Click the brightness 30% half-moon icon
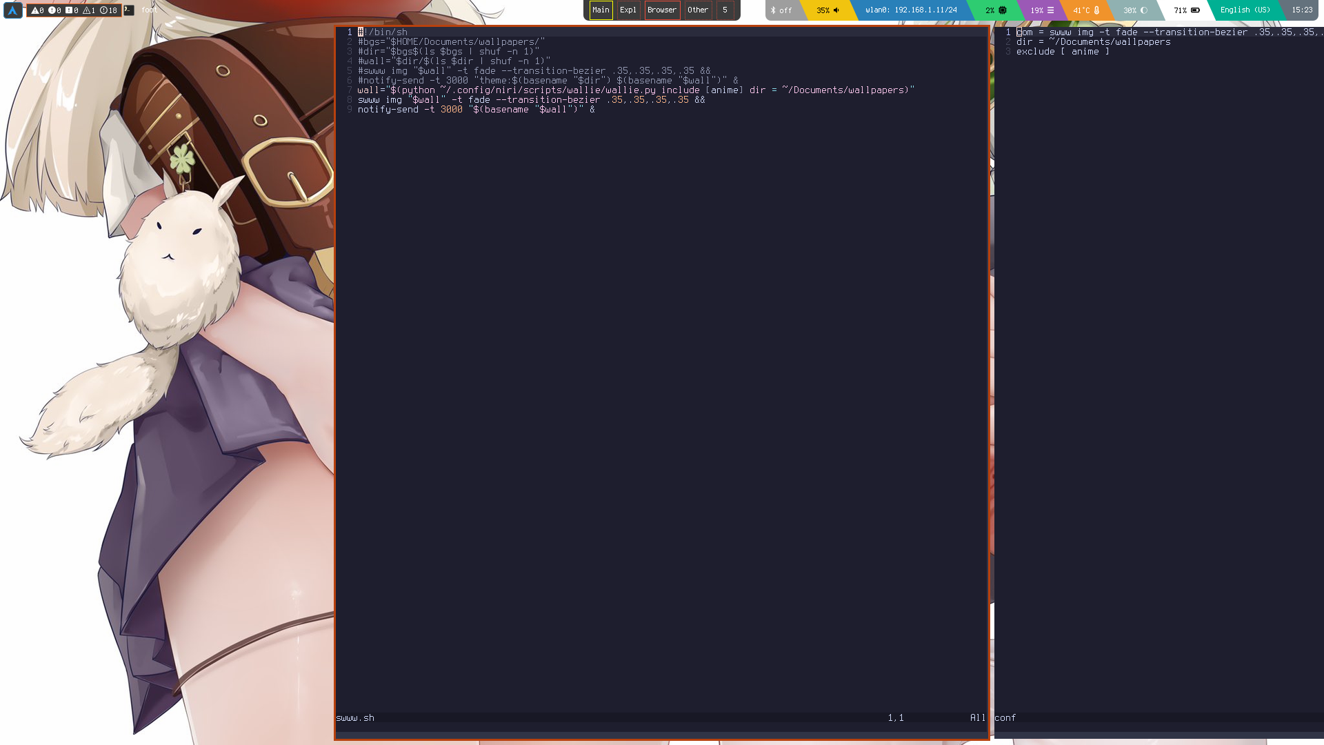 pos(1144,10)
